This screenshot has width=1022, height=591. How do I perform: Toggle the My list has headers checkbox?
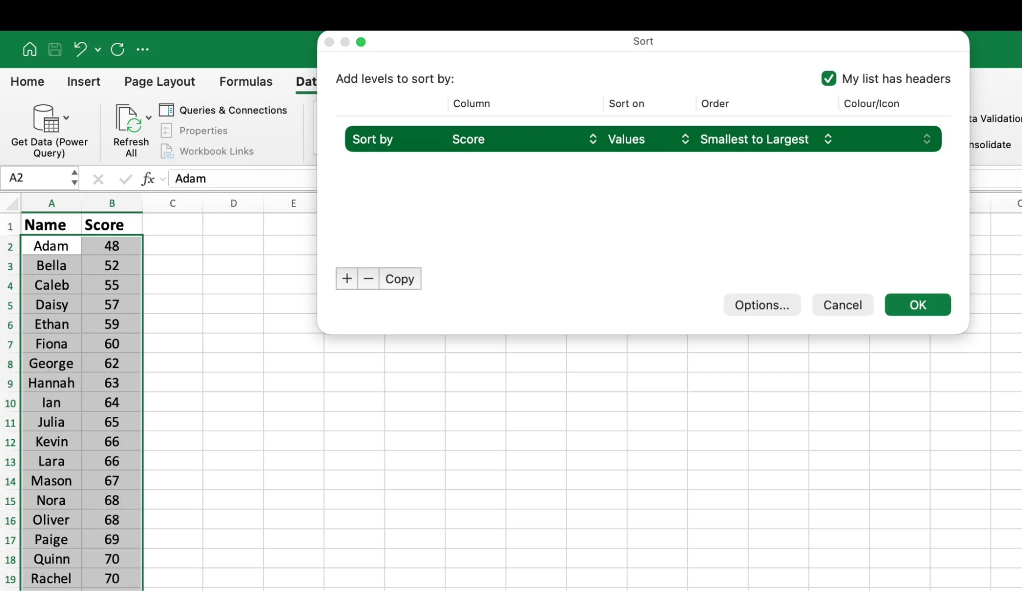coord(829,78)
